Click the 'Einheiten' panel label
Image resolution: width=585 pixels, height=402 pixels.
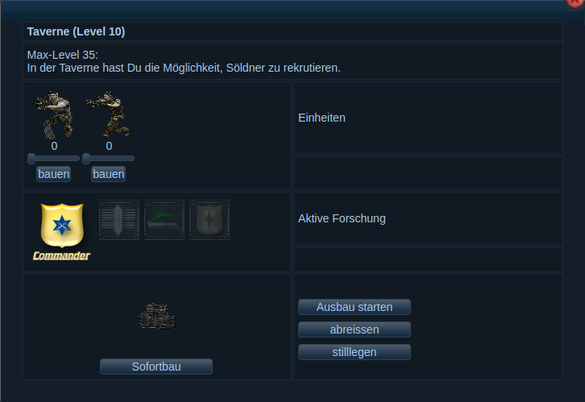[322, 118]
